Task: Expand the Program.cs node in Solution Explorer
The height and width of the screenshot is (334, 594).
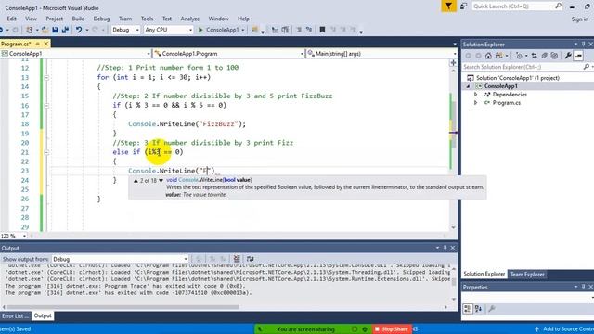Action: 476,103
